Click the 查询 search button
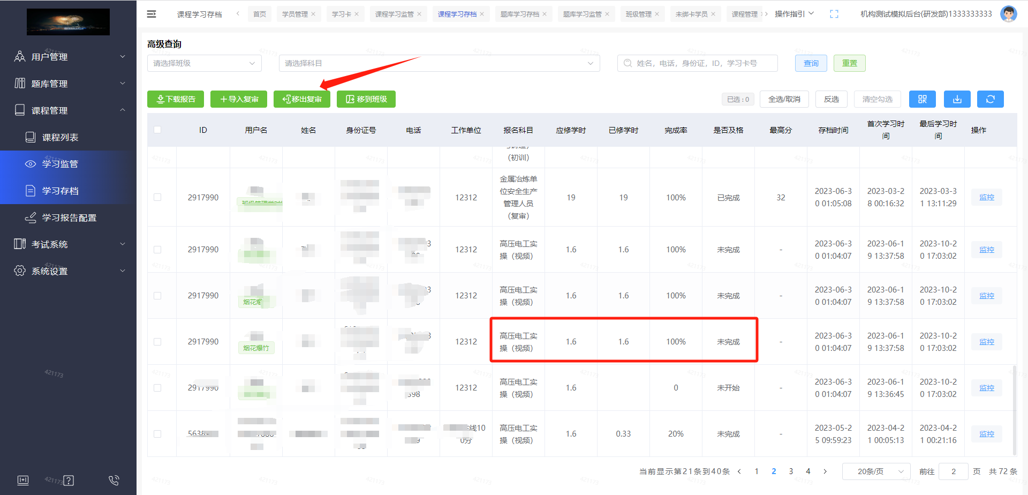The image size is (1028, 495). pos(811,63)
